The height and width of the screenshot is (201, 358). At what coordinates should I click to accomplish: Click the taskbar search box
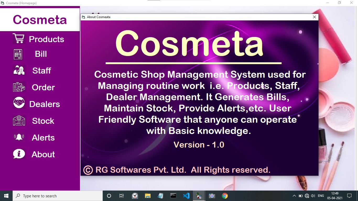tap(58, 196)
